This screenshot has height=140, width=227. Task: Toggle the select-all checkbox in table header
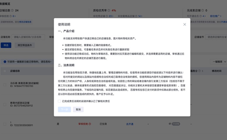point(5,71)
